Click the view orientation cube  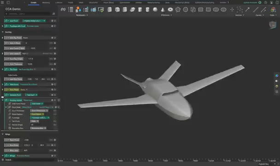pos(273,25)
